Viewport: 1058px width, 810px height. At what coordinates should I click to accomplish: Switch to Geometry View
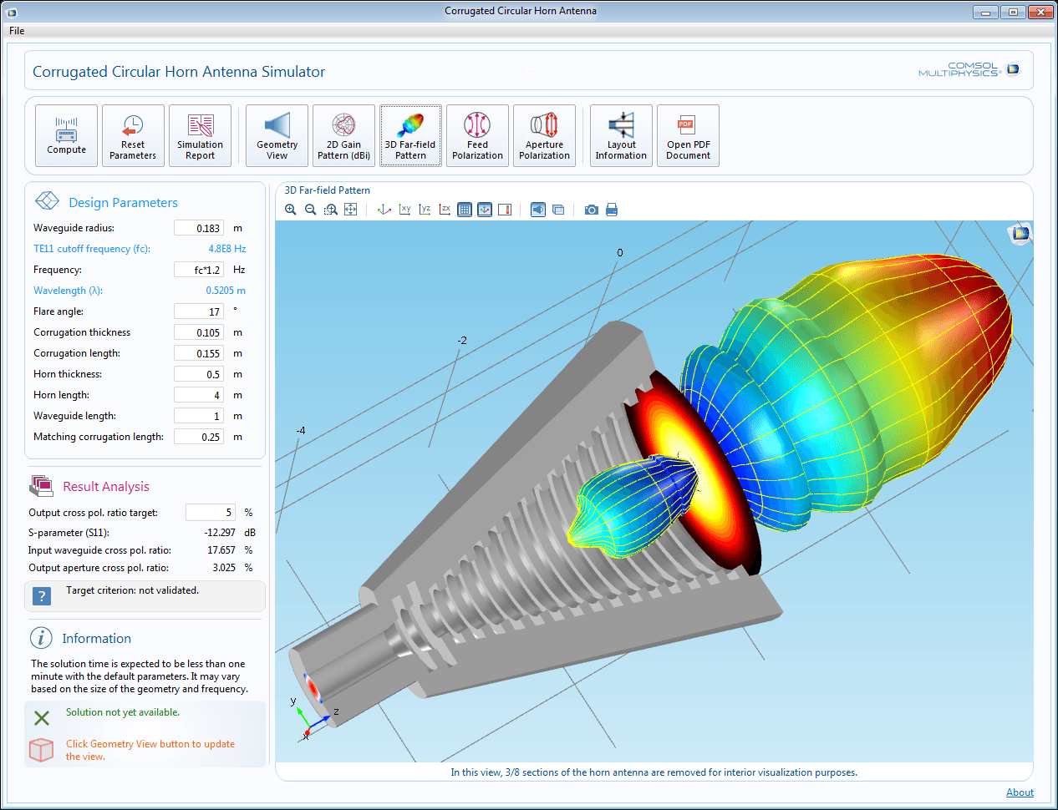coord(277,135)
